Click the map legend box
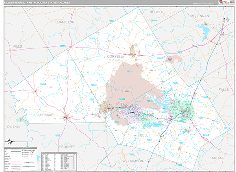Screen dimensions: 236x172 20,159
